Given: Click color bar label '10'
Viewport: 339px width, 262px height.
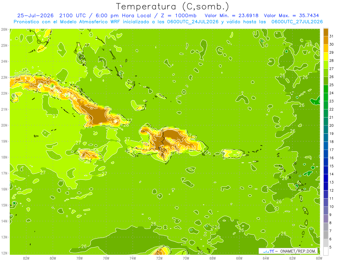Looking at the screenshot, I should point(332,207).
